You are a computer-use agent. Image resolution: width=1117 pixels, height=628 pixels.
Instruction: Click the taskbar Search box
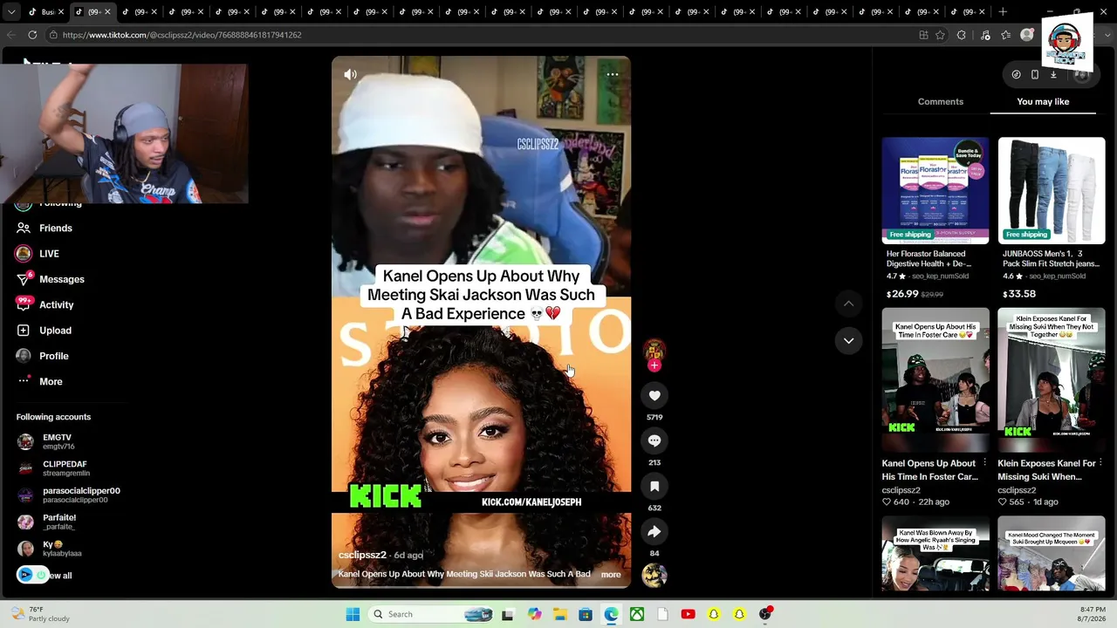(x=432, y=614)
